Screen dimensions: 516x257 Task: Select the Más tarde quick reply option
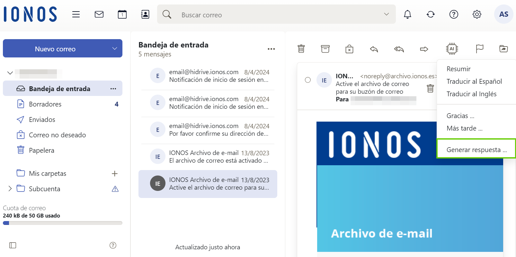tap(465, 128)
